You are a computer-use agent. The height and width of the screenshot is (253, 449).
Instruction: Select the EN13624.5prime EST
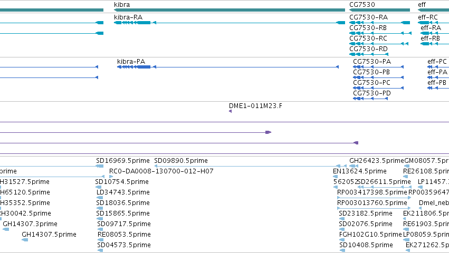tap(336, 177)
